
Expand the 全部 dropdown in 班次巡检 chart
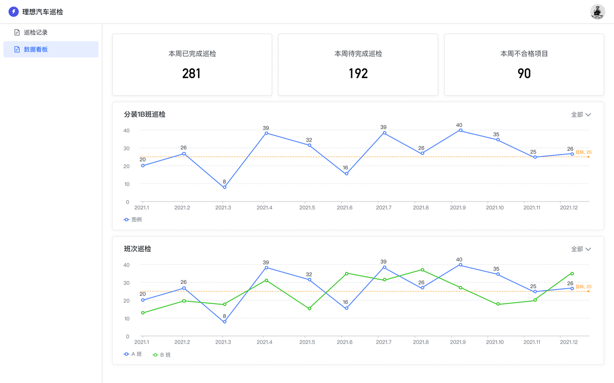(x=580, y=249)
